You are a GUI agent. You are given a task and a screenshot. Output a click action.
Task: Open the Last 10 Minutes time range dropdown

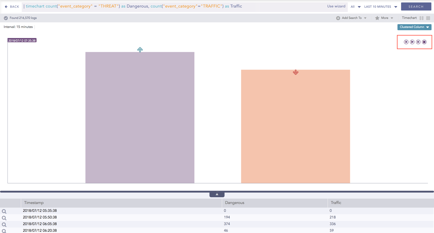point(380,7)
